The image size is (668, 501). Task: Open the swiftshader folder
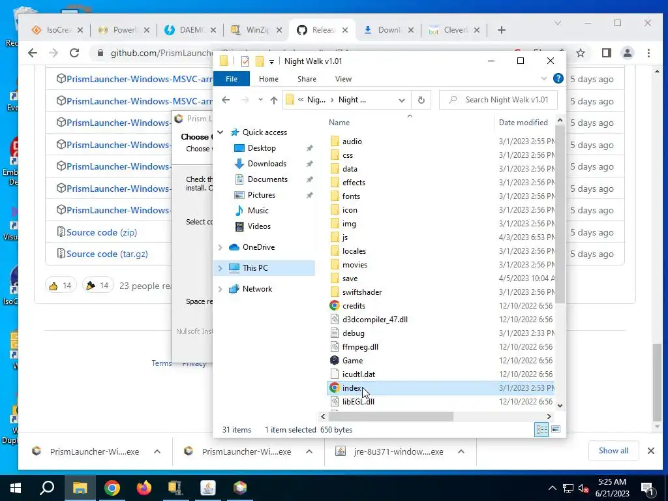361,292
